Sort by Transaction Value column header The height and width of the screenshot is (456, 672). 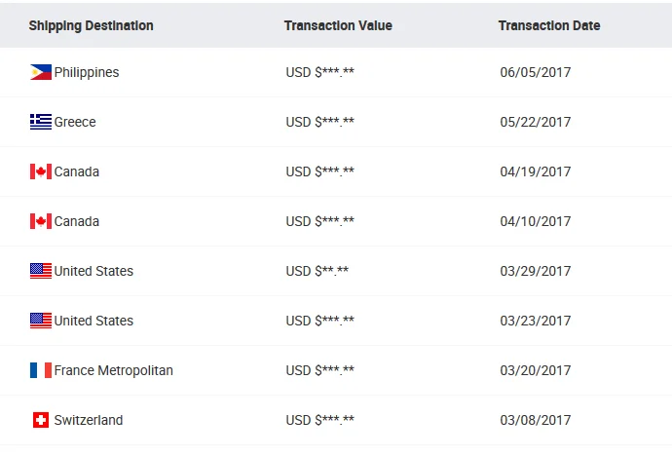coord(338,25)
